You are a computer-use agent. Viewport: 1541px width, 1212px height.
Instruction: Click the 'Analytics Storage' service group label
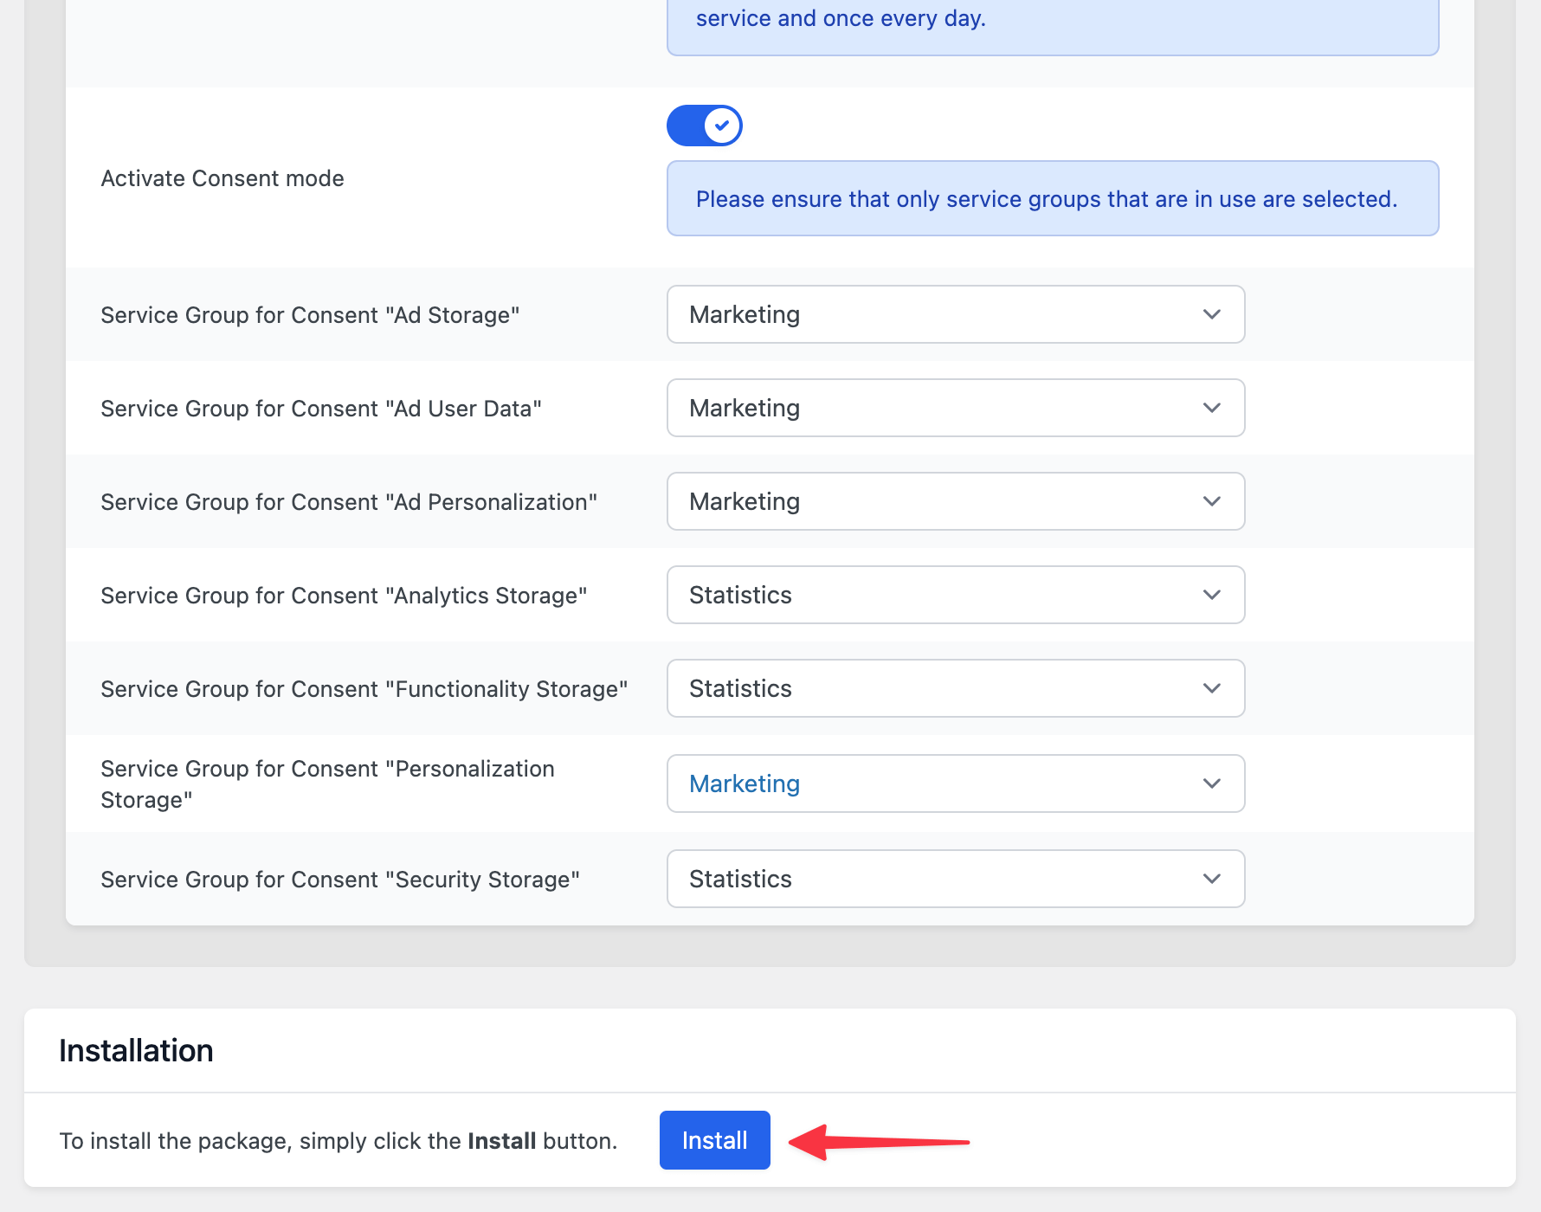[x=344, y=596]
